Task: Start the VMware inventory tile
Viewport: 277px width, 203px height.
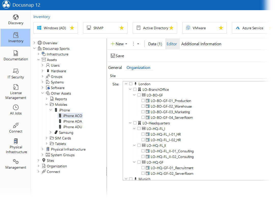Action: [x=205, y=28]
